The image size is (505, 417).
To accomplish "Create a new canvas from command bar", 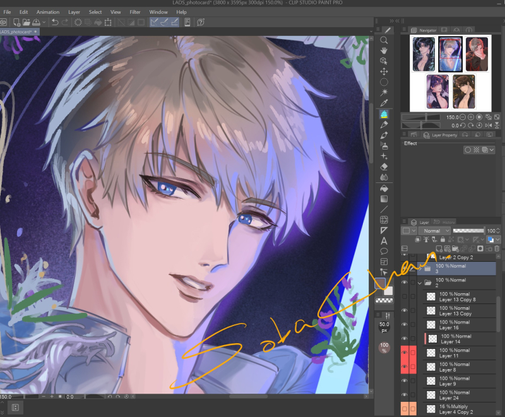I will [x=16, y=22].
